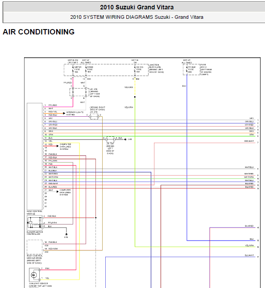Click the 'HVAC CONTROL MODULE' label

click(x=34, y=212)
